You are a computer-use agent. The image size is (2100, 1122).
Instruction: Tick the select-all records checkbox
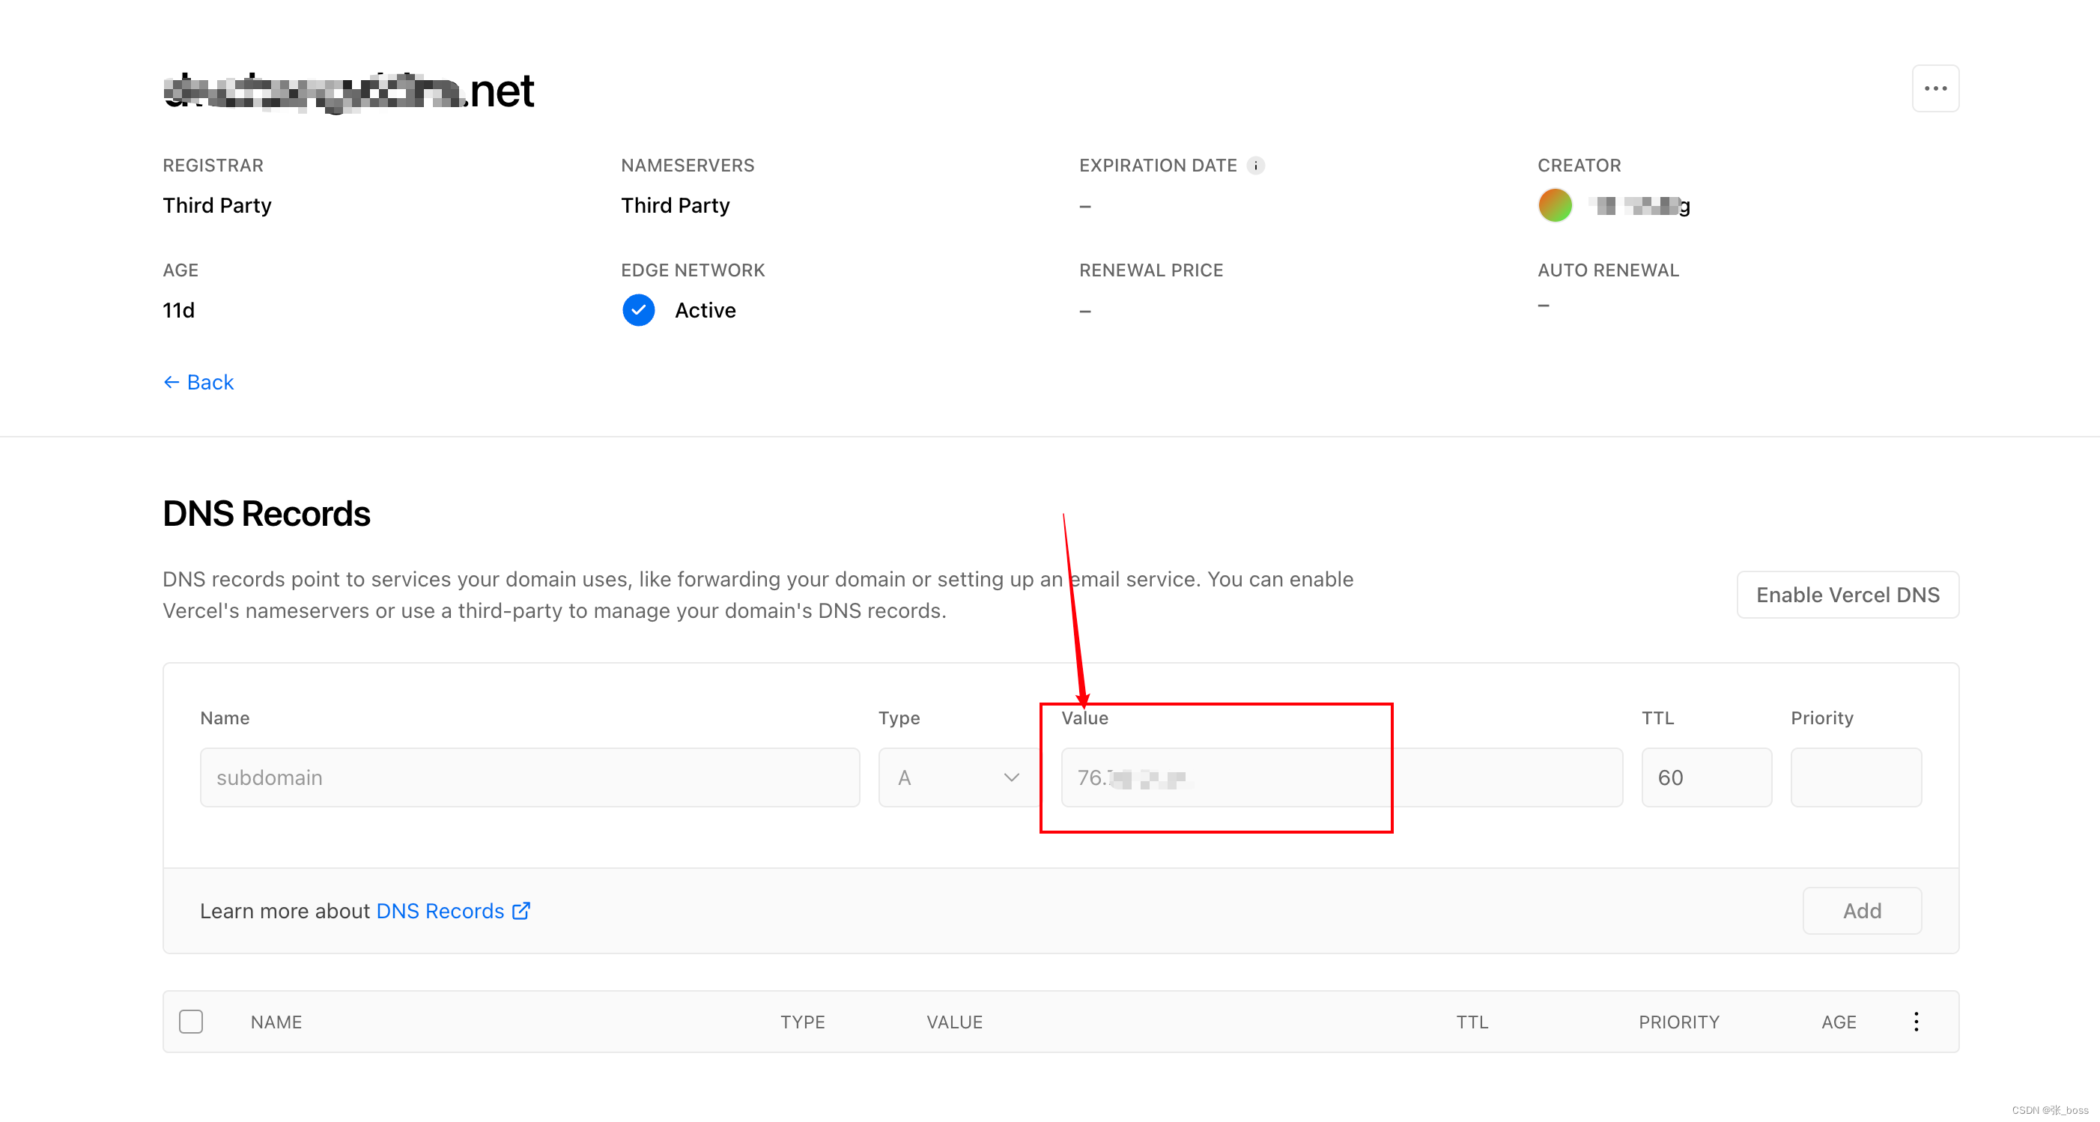191,1022
